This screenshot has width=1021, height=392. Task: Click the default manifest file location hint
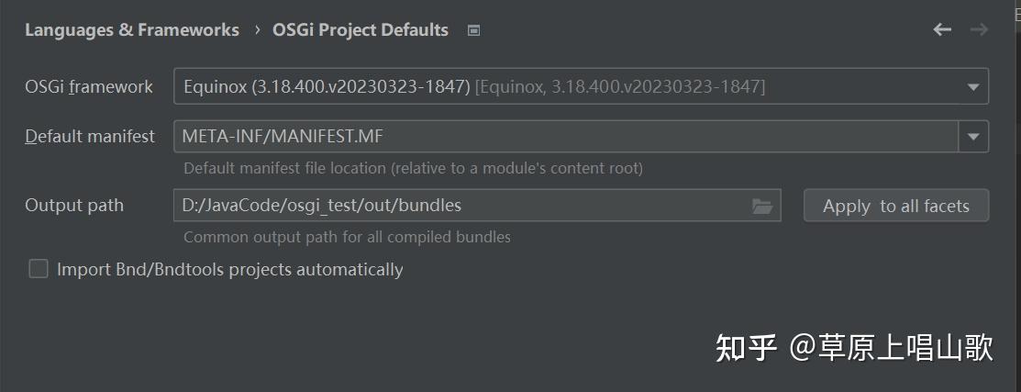point(413,169)
